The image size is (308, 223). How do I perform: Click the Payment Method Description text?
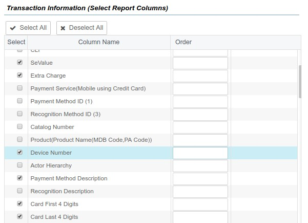tap(69, 178)
